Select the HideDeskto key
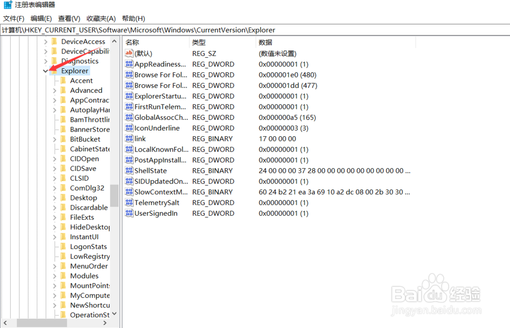This screenshot has height=328, width=510. pos(90,227)
